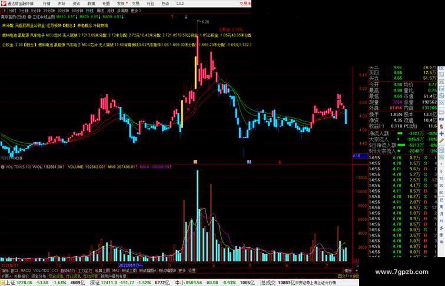This screenshot has height=286, width=445.
Task: Click the round icon before 三红中线主图
Action: pos(29,16)
